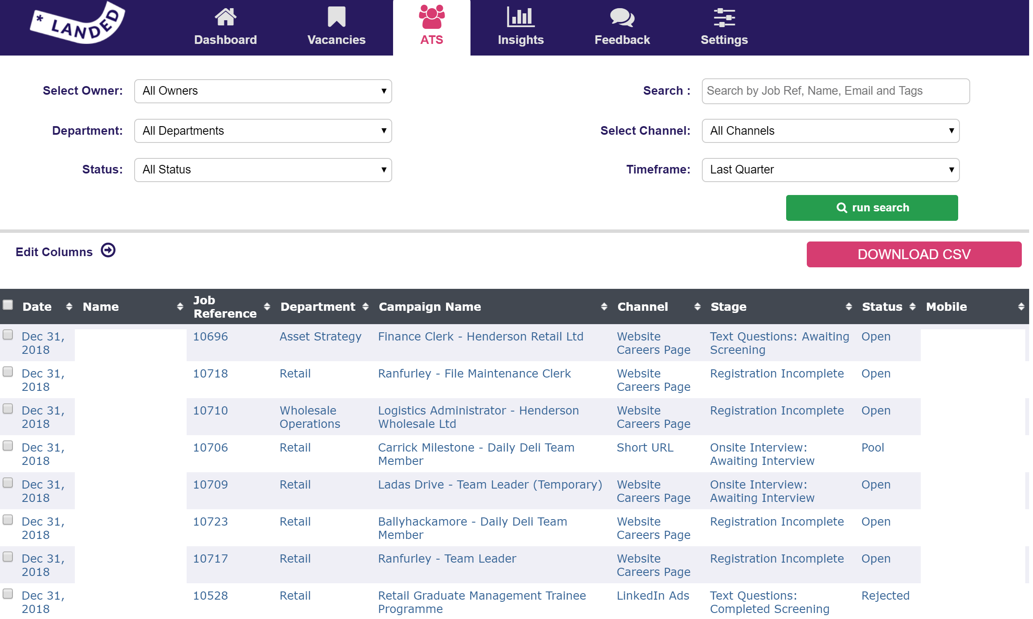
Task: Open the Select Channel dropdown
Action: (830, 131)
